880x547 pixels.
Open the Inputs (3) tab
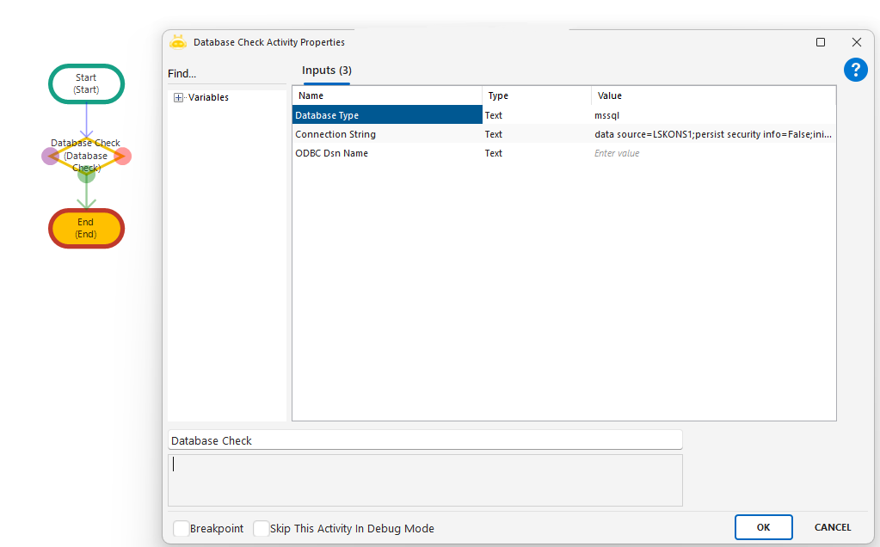[326, 71]
